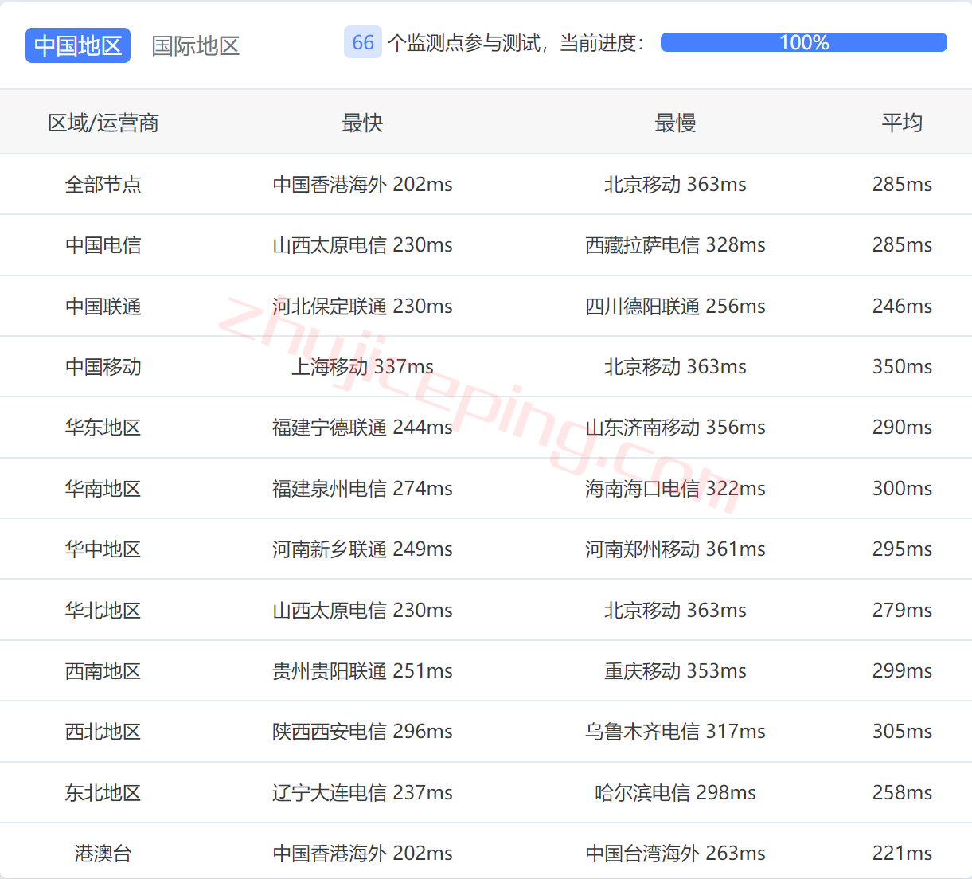Select the 华东地区 row label
The image size is (972, 879).
pyautogui.click(x=103, y=428)
